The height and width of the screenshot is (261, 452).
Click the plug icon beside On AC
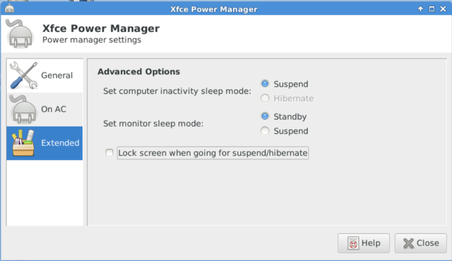point(23,109)
